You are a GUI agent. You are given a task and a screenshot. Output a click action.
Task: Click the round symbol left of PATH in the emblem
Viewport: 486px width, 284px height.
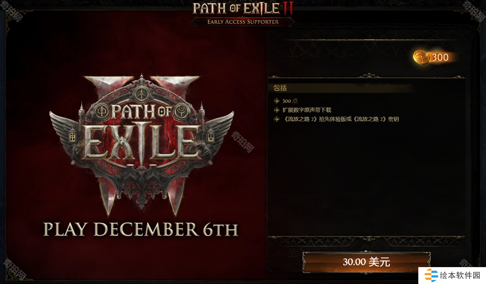click(101, 111)
